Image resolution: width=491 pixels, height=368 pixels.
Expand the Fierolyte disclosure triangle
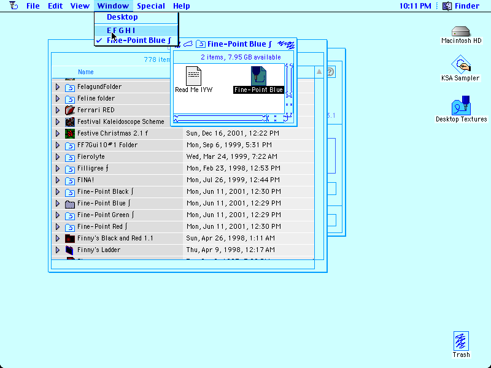click(x=58, y=156)
